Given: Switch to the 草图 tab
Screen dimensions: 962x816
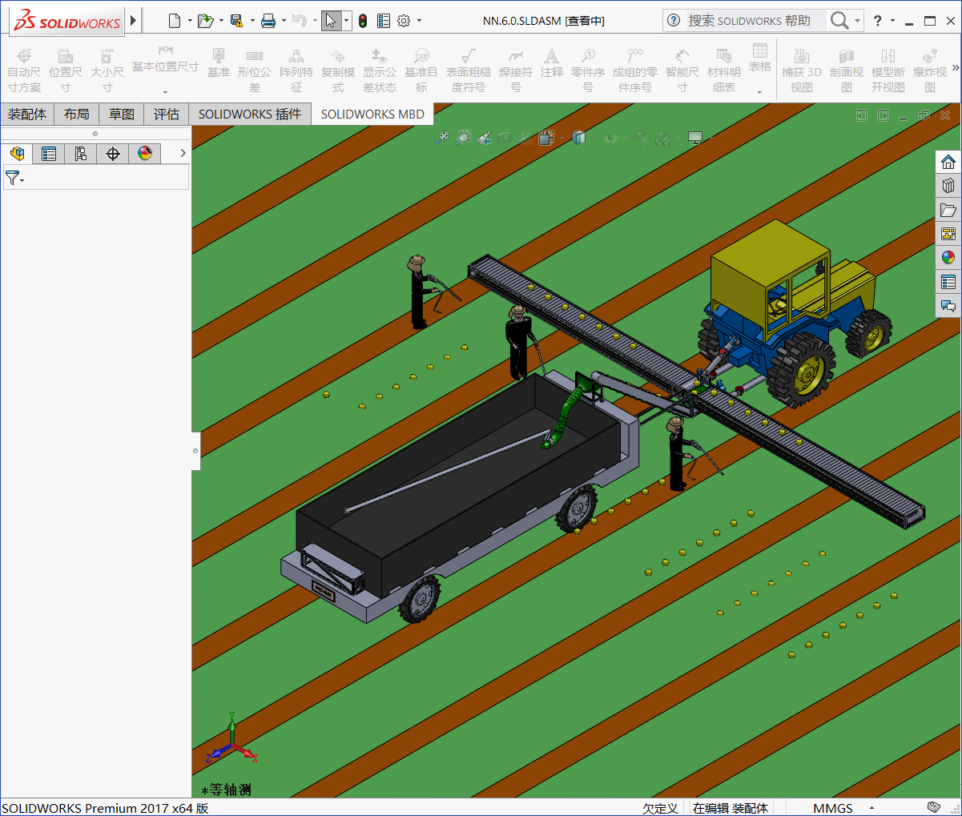Looking at the screenshot, I should click(122, 115).
